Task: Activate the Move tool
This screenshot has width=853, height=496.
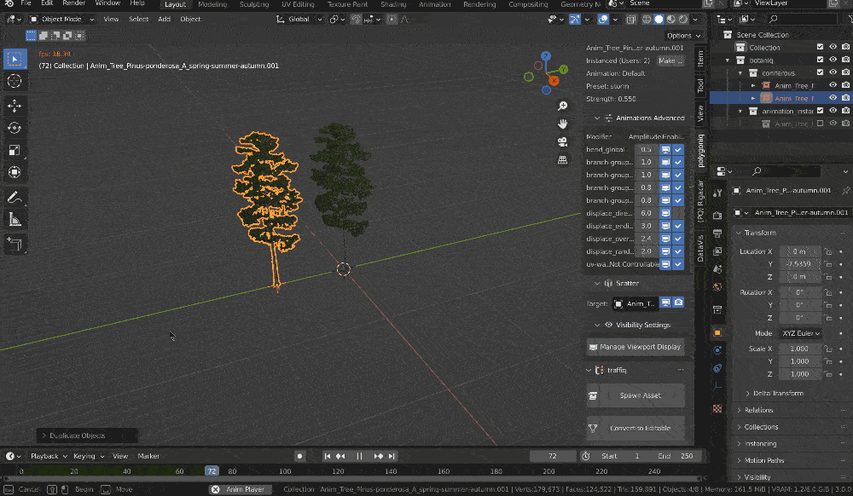Action: tap(15, 106)
